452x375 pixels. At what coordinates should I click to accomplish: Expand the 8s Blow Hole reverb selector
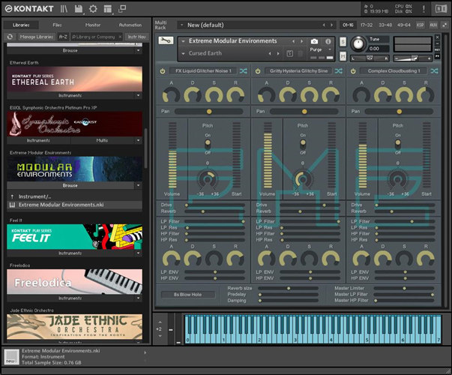(x=187, y=295)
